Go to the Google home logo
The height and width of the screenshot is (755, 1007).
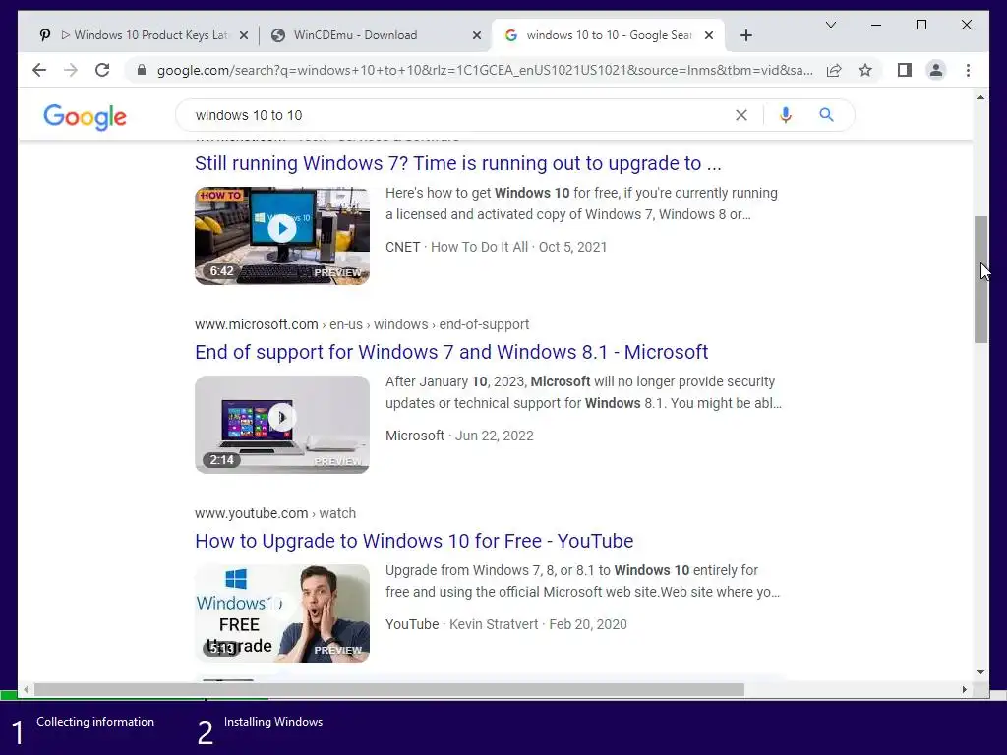point(85,117)
